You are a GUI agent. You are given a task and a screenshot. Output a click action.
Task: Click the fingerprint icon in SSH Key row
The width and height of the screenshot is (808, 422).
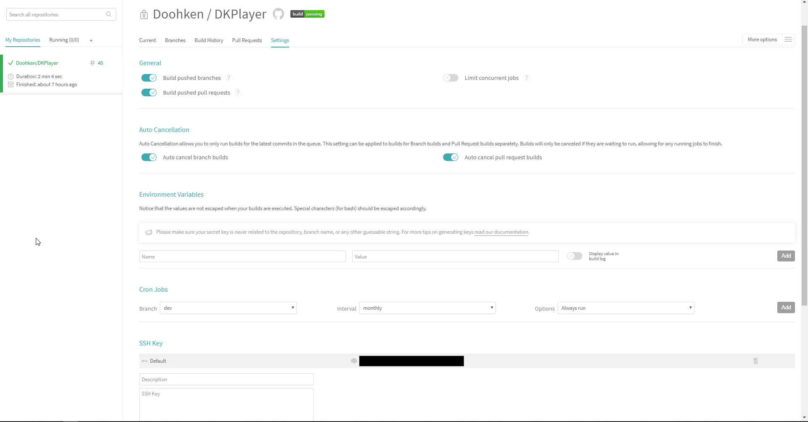pyautogui.click(x=354, y=361)
